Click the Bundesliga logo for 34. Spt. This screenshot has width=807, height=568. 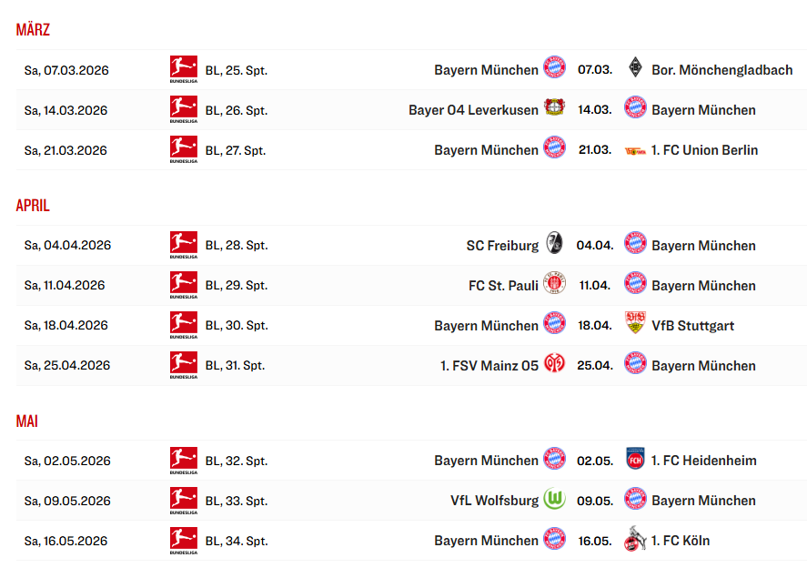pyautogui.click(x=183, y=540)
